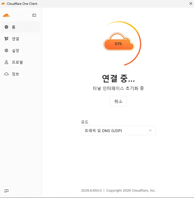194x198 pixels.
Task: Click the 터널 인터페이스 초기화 중 status text
Action: (x=118, y=88)
